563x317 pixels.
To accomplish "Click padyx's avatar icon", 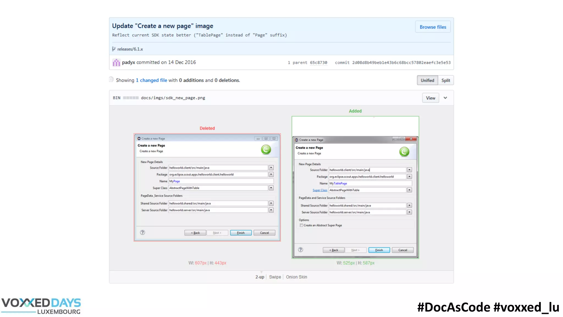I will 116,62.
